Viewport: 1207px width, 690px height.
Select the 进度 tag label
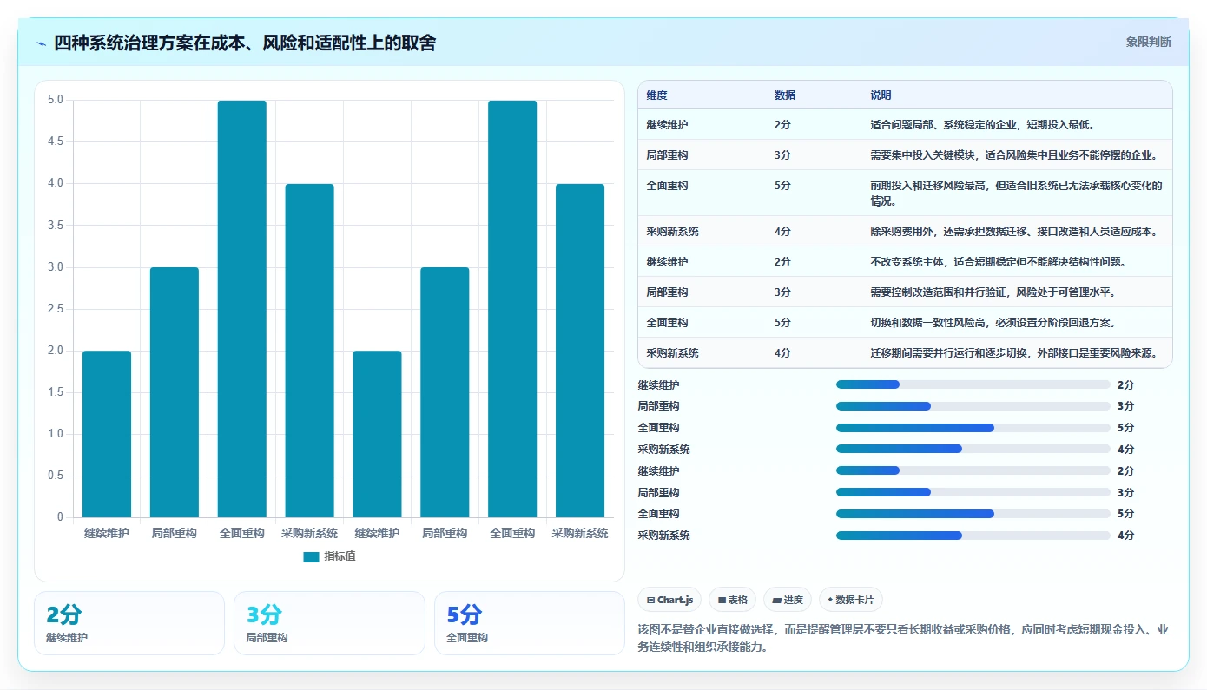click(793, 600)
